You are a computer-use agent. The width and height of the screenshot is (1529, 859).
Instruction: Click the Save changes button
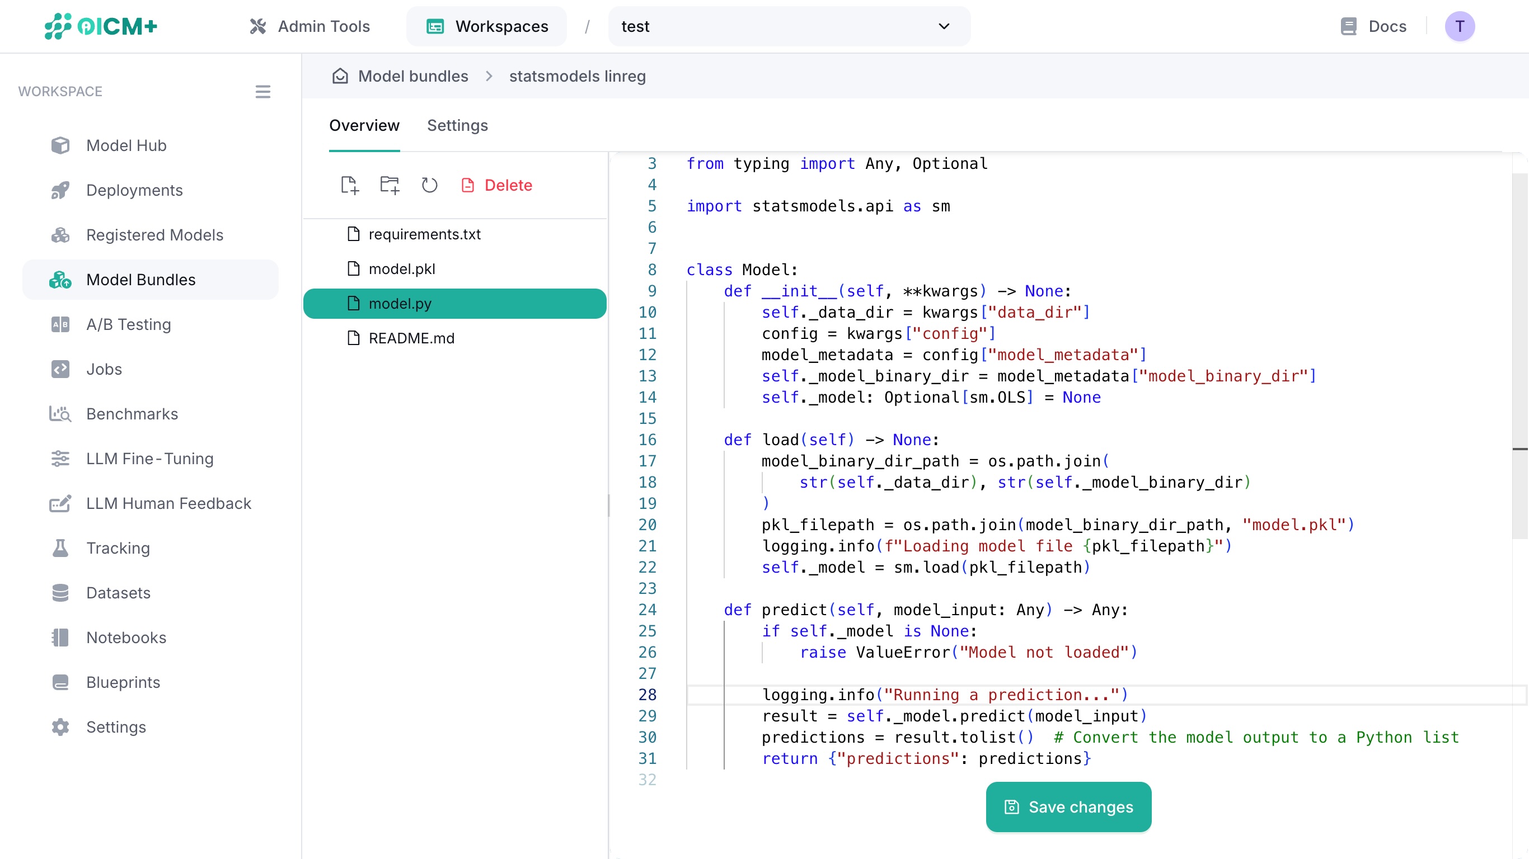click(x=1067, y=807)
